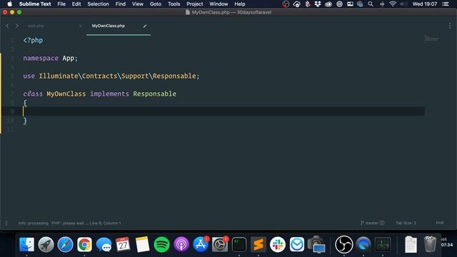The width and height of the screenshot is (457, 257).
Task: Open Notes from the Dock
Action: 142,244
